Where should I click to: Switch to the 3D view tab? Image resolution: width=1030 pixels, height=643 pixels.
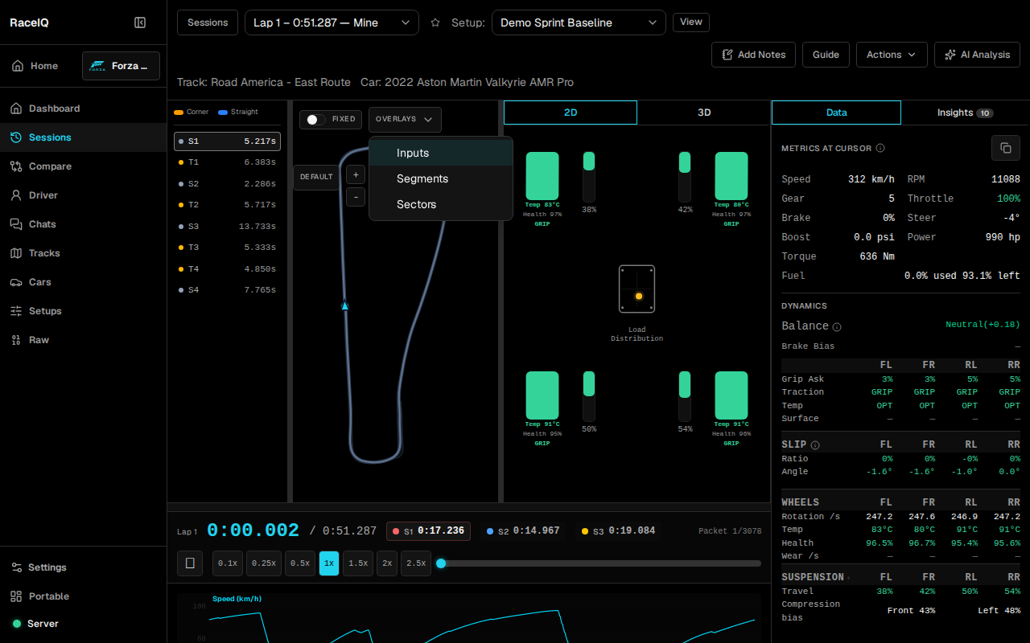[704, 113]
